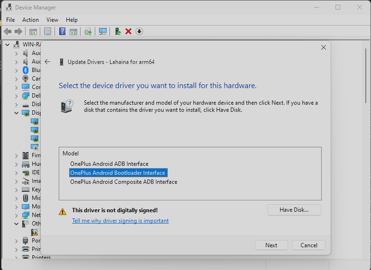Expand the Bluetooth category chevron
The height and width of the screenshot is (270, 371).
click(x=16, y=71)
